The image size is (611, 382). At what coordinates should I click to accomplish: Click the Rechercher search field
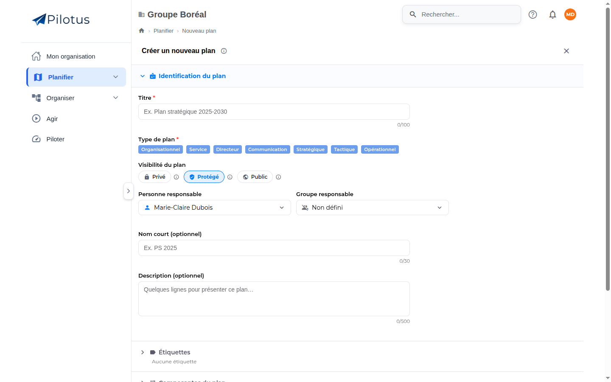tap(462, 14)
